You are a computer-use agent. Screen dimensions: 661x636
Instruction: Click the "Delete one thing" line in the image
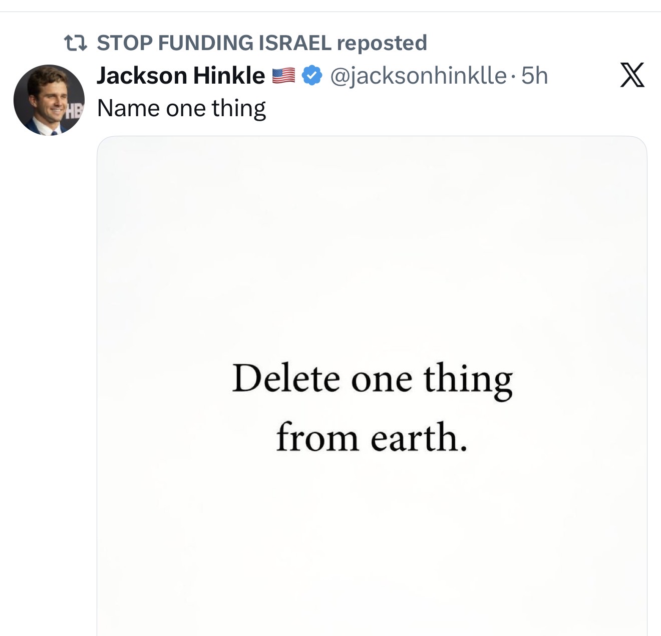[x=372, y=379]
